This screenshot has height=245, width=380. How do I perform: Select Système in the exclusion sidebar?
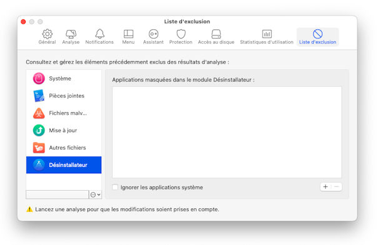point(64,79)
